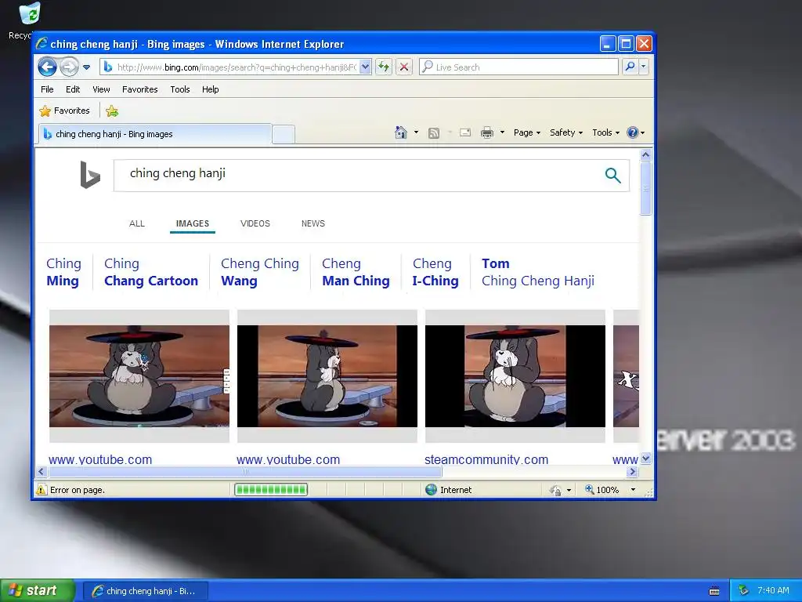Expand the Print options dropdown arrow

502,132
